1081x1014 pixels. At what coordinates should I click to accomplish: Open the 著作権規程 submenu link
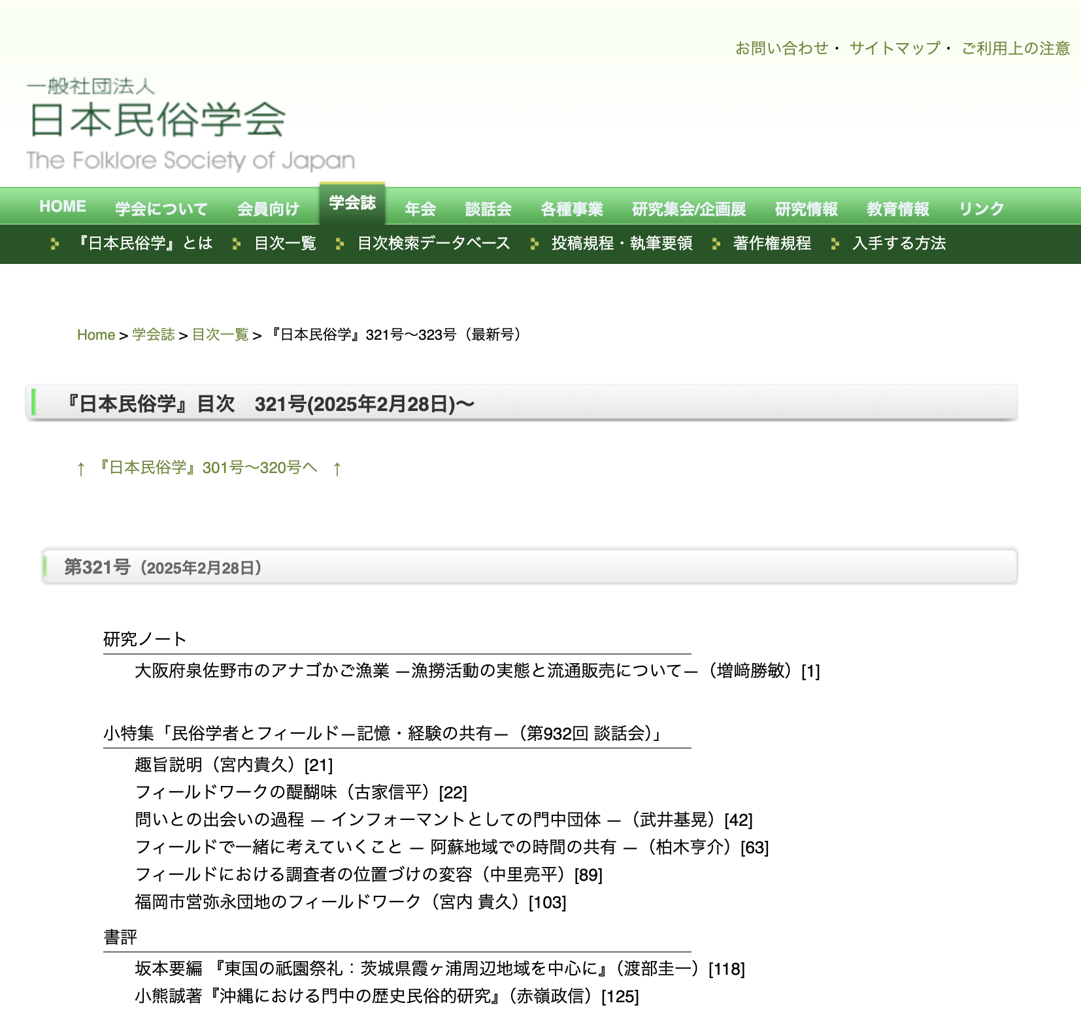click(772, 244)
